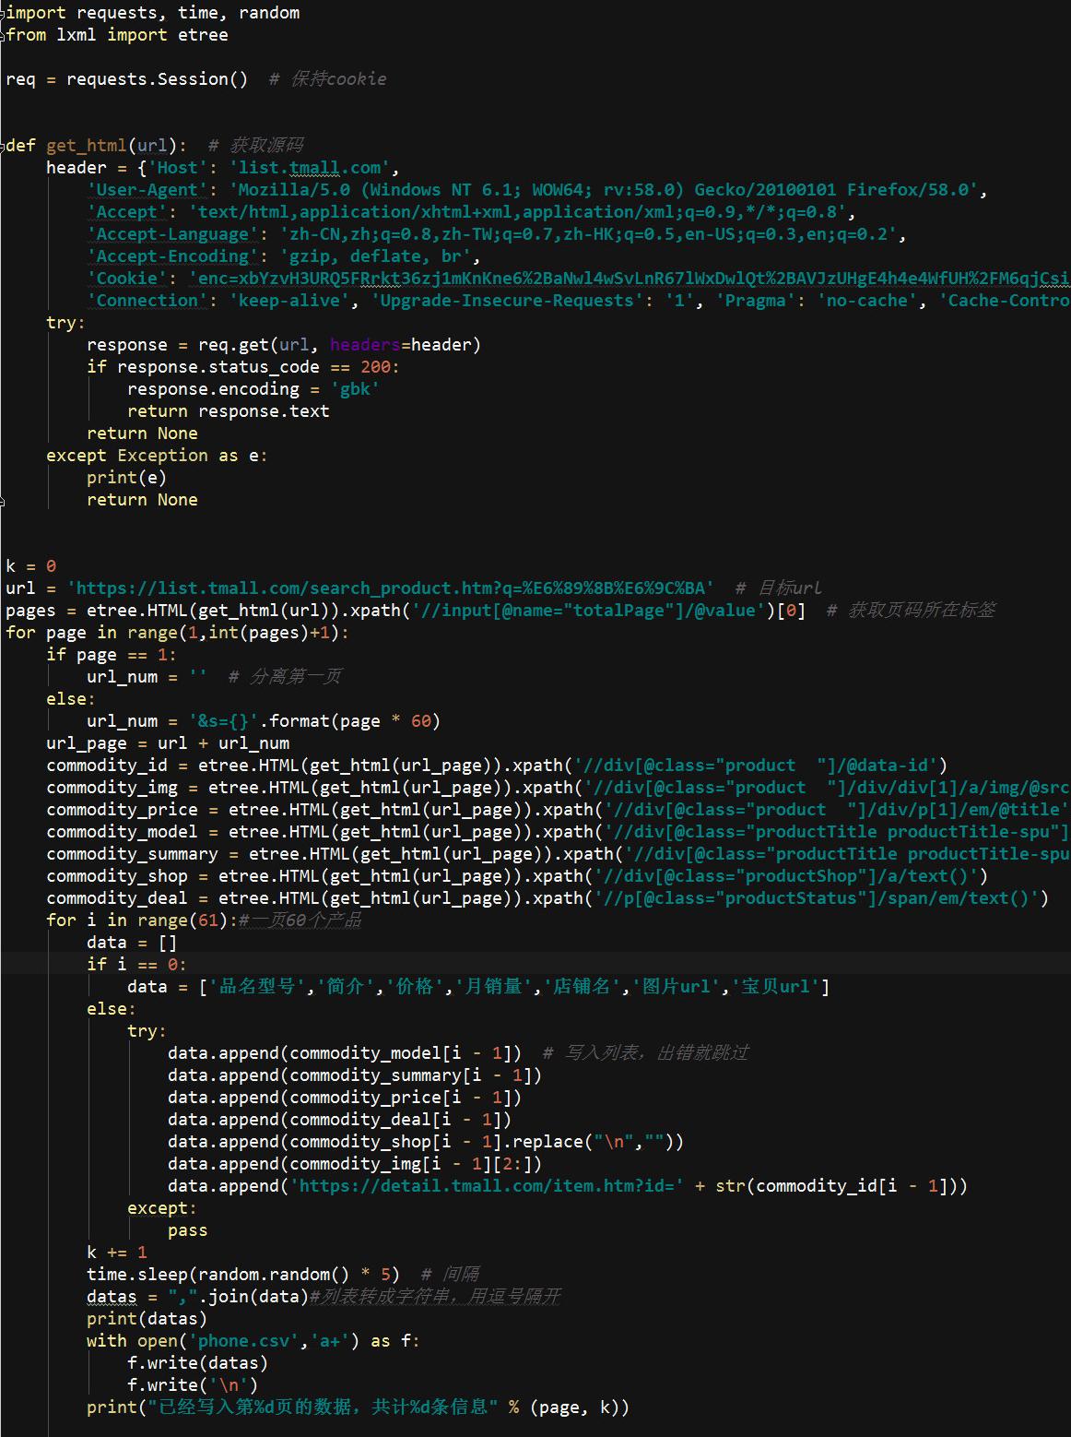Collapse the fold marker beside def get_html

pyautogui.click(x=3, y=146)
